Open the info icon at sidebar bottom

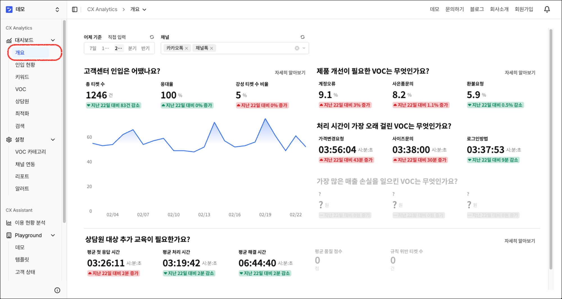click(x=58, y=290)
